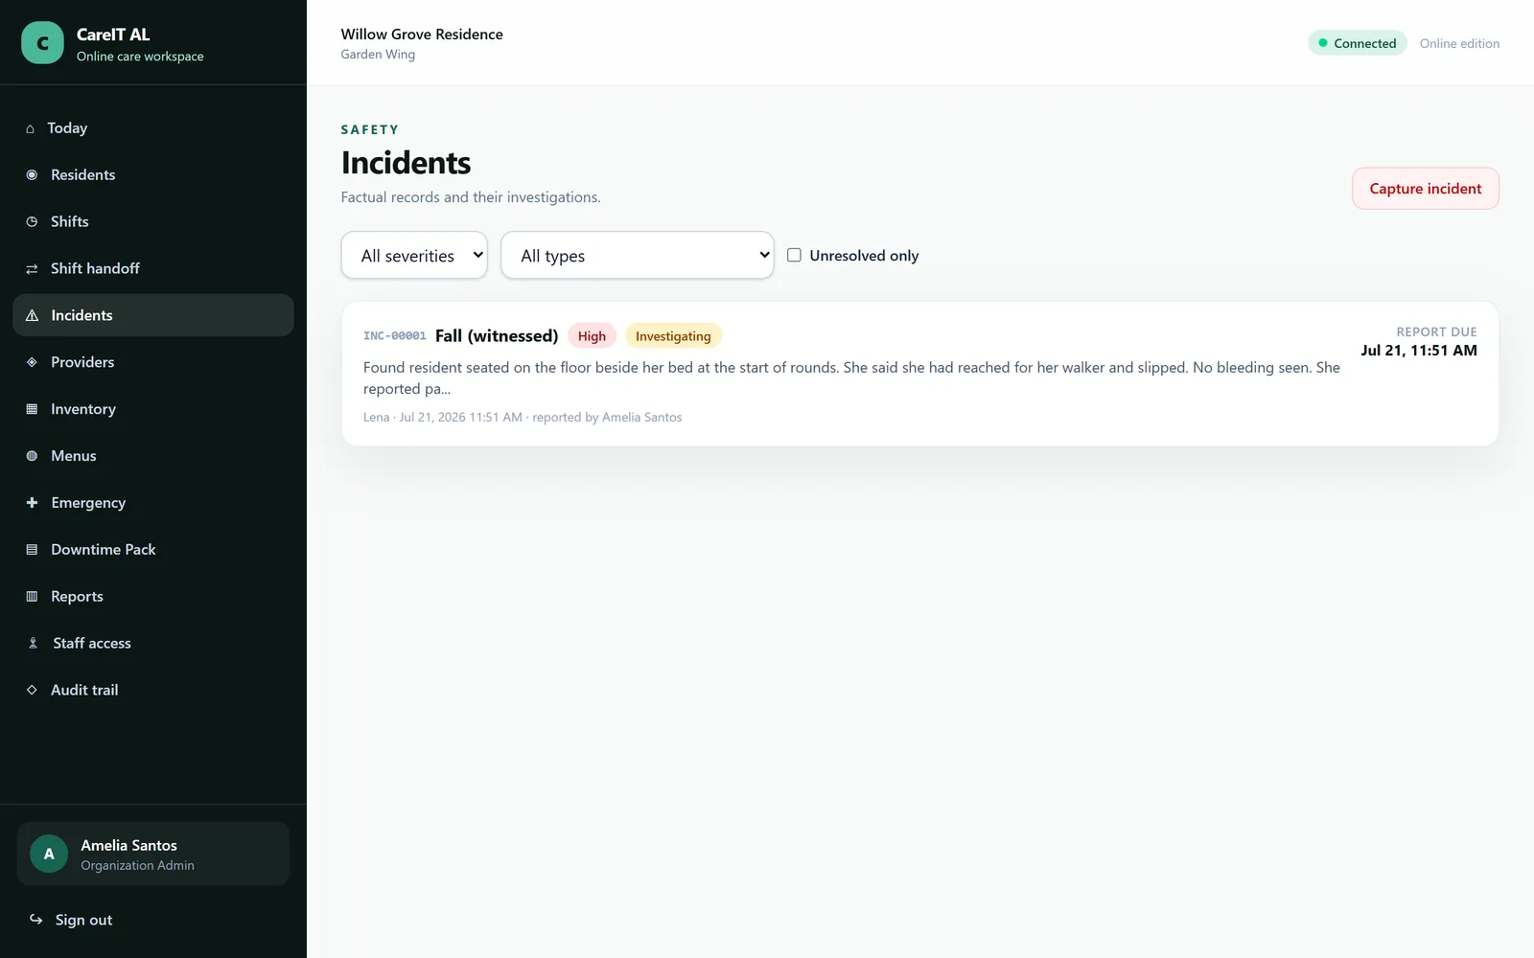
Task: Click the Sign out arrow icon
Action: coord(35,919)
